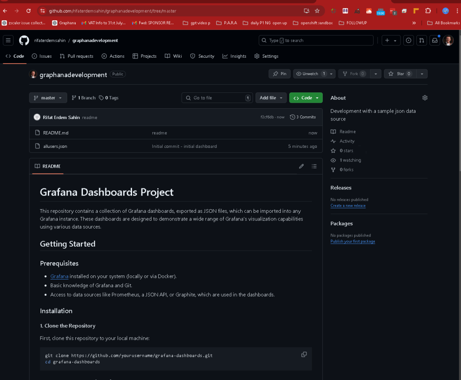Select the README tab heading

tap(48, 166)
